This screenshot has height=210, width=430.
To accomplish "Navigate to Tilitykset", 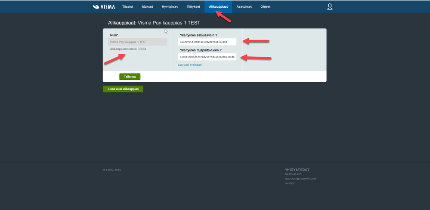I will [193, 6].
